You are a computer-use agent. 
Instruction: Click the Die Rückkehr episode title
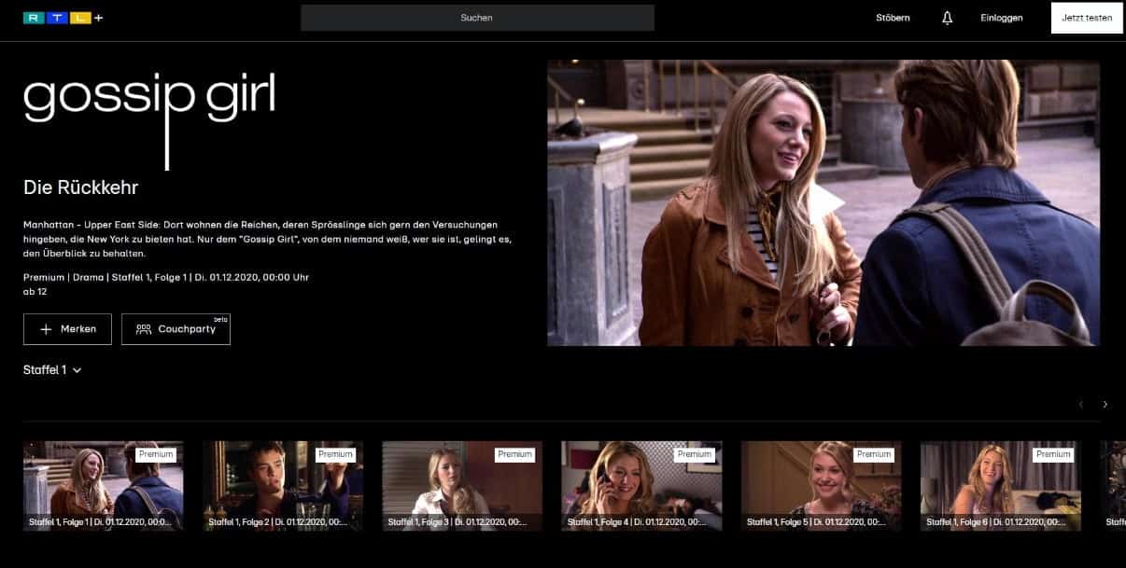coord(81,187)
